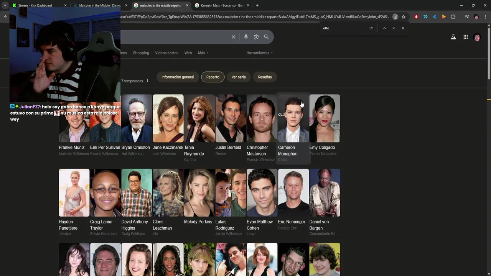Open Chrome profile avatar in the toolbar

(x=476, y=17)
